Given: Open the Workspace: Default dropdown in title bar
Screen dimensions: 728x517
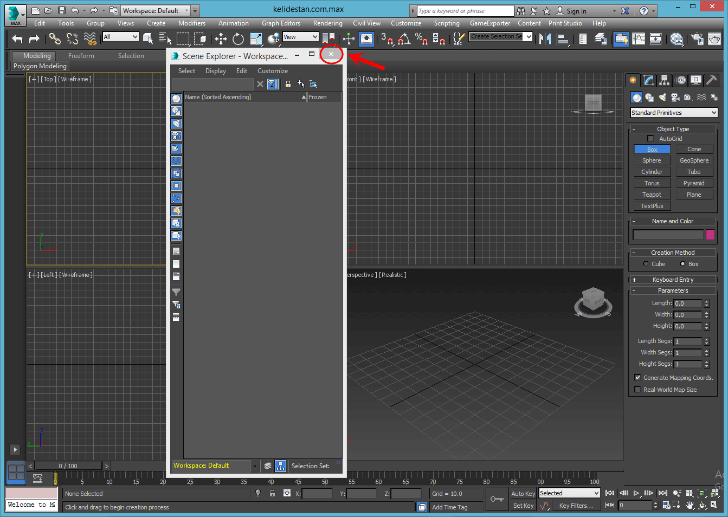Looking at the screenshot, I should pos(156,10).
